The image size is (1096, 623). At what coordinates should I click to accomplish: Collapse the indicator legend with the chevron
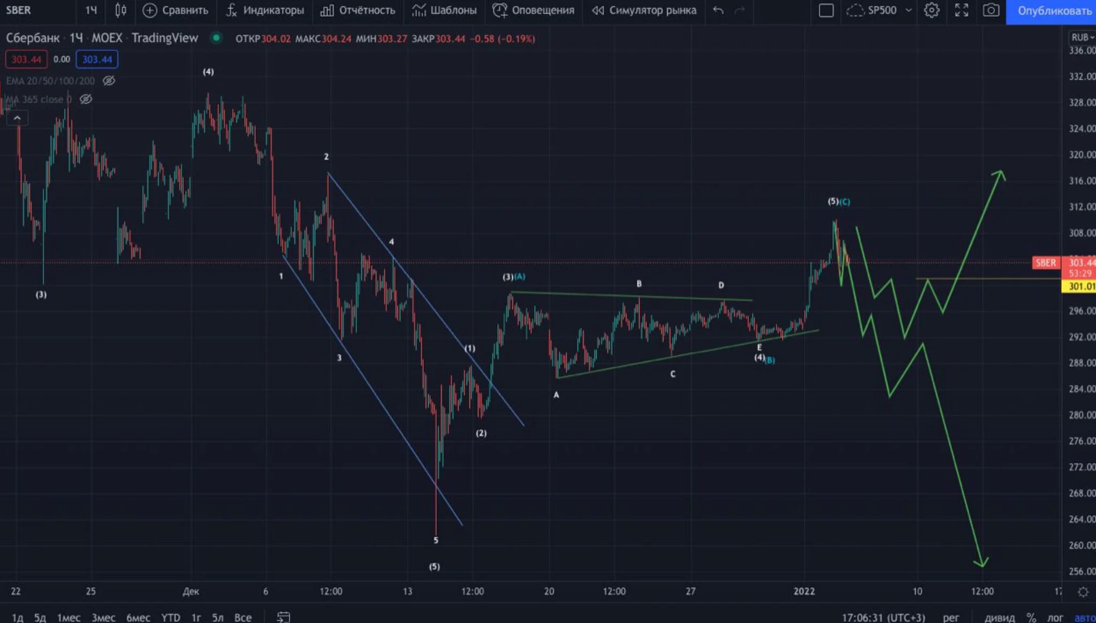(17, 118)
